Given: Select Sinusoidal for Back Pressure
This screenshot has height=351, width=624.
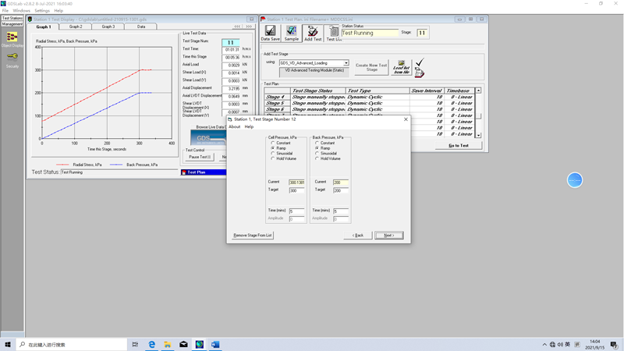Looking at the screenshot, I should point(317,153).
